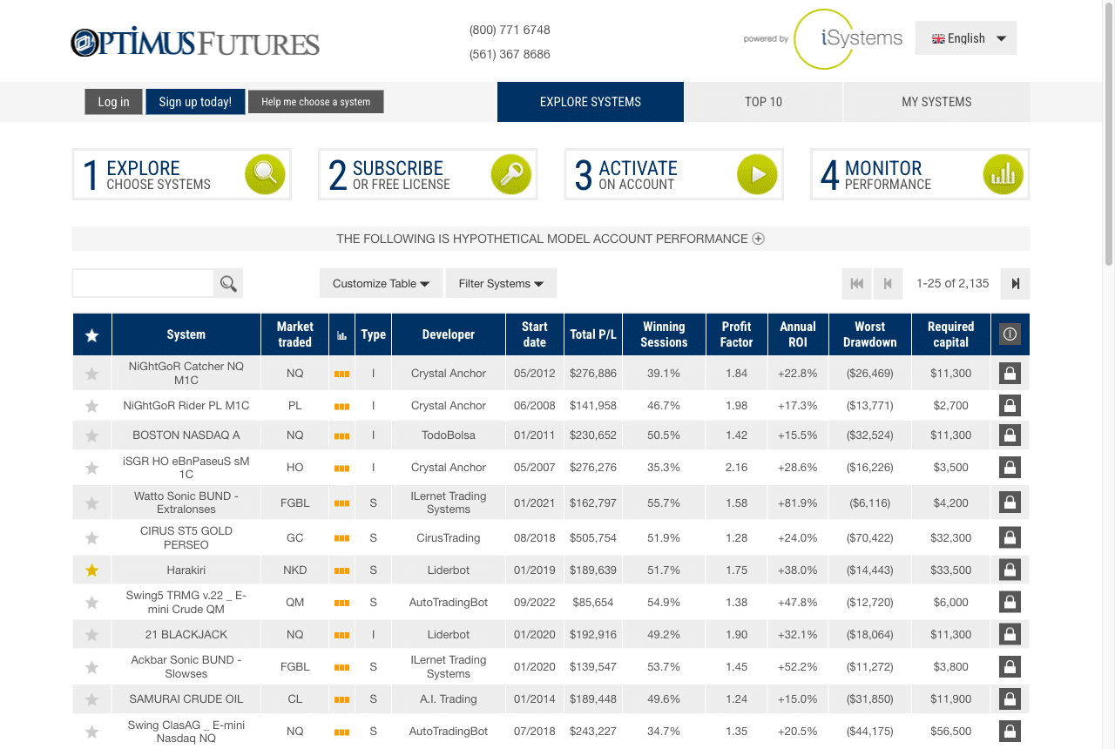
Task: Toggle star for Swing5 TRMG system
Action: [x=91, y=603]
